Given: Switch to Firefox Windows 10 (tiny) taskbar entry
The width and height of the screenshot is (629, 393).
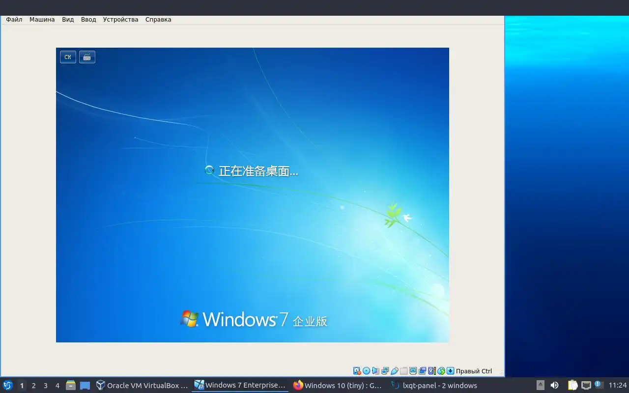Looking at the screenshot, I should 338,385.
